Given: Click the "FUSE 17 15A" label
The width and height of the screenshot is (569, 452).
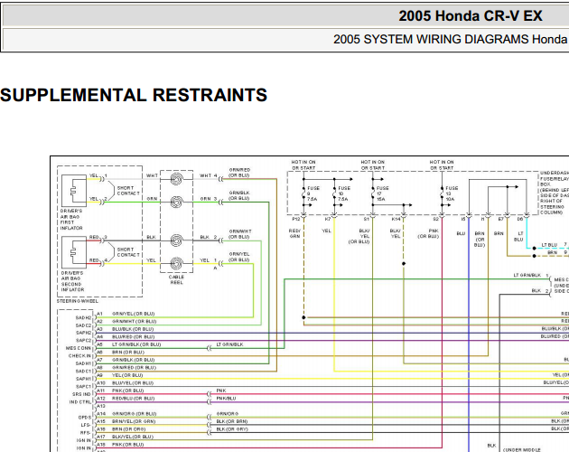Looking at the screenshot, I should [382, 193].
